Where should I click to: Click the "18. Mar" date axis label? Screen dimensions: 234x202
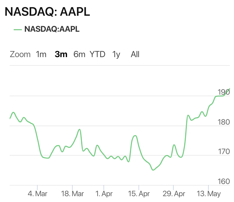click(x=72, y=194)
